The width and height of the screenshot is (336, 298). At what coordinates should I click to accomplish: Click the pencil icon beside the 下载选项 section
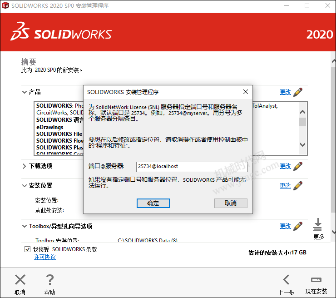(x=298, y=166)
